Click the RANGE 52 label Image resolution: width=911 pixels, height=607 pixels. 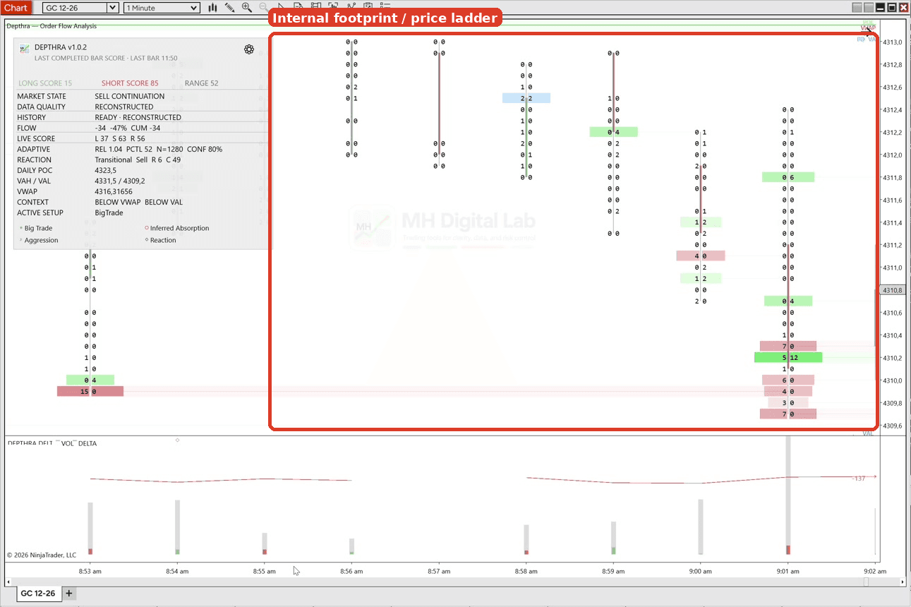(201, 83)
